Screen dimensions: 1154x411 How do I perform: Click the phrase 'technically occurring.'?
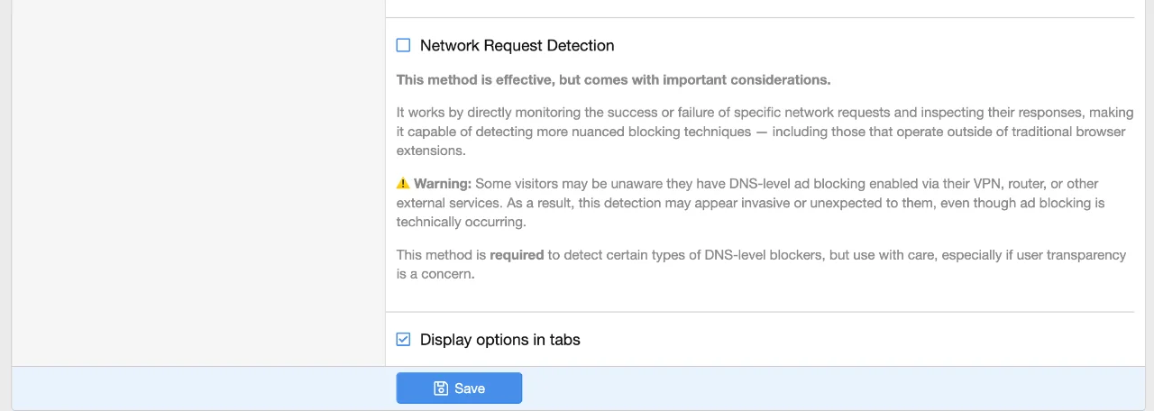pyautogui.click(x=461, y=222)
